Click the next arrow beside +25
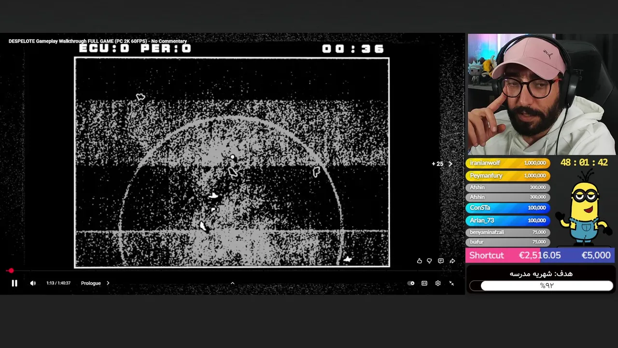Screen dimensions: 618x348 click(x=450, y=164)
